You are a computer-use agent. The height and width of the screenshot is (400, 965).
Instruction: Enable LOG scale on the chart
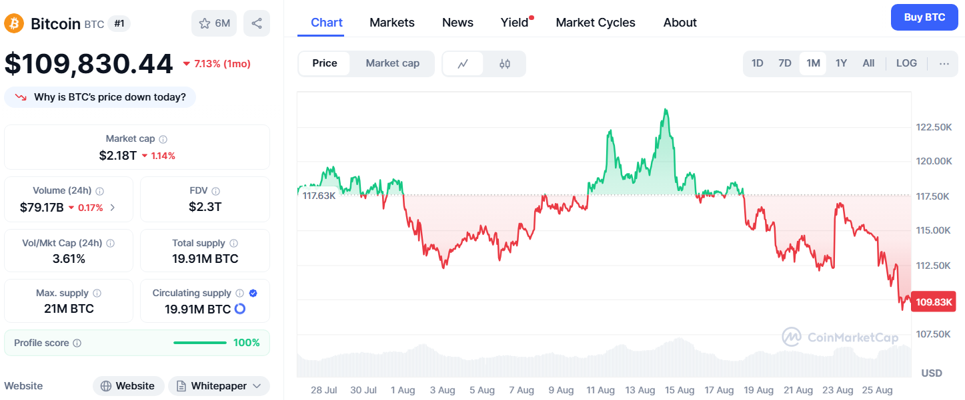(906, 63)
